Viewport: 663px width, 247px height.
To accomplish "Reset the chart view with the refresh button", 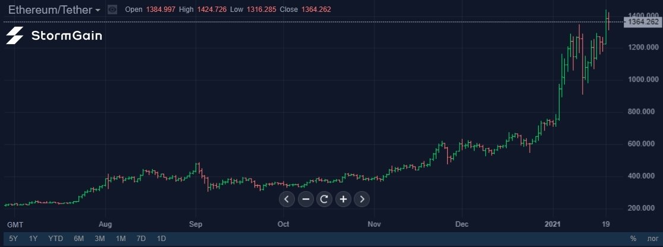I will pyautogui.click(x=324, y=199).
